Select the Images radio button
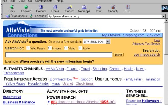 tap(50, 48)
